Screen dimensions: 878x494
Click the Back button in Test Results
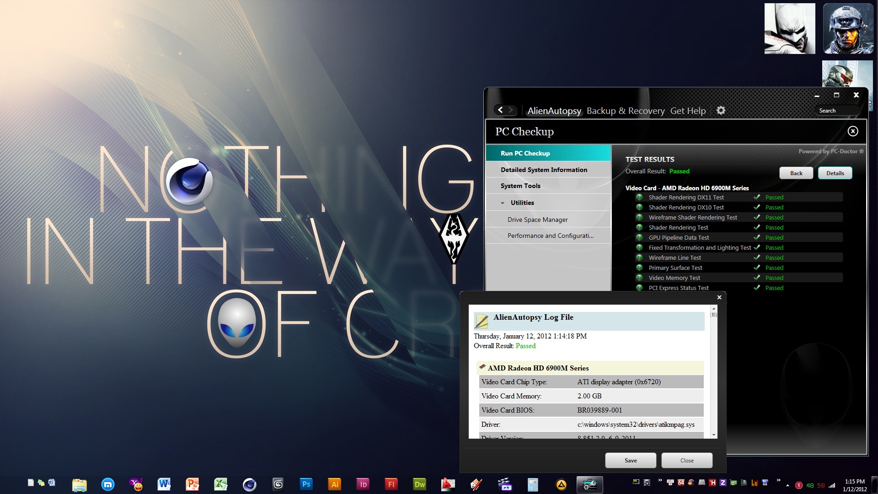pyautogui.click(x=796, y=173)
